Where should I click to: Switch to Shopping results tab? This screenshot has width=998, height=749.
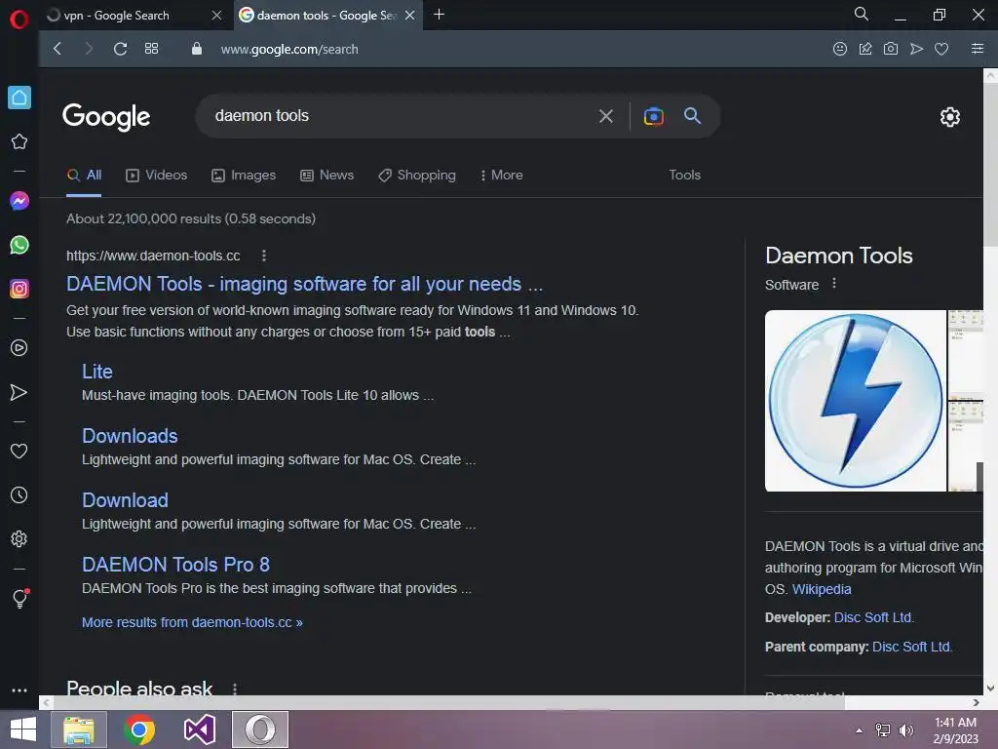point(417,176)
